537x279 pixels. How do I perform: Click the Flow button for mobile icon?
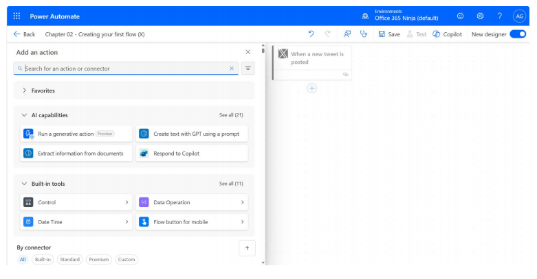(x=144, y=222)
